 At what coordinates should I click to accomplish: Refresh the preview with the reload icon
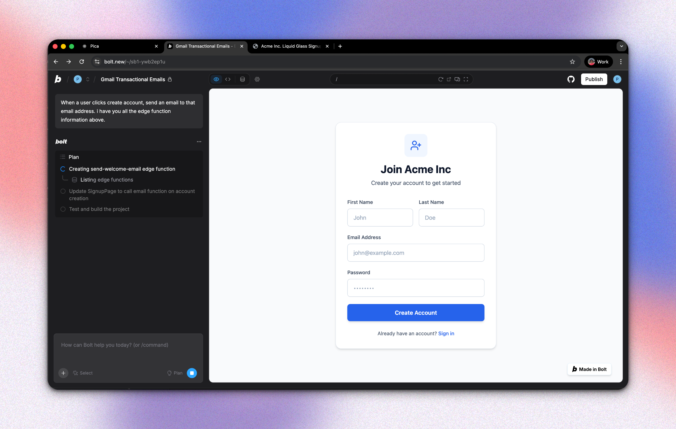(x=440, y=79)
